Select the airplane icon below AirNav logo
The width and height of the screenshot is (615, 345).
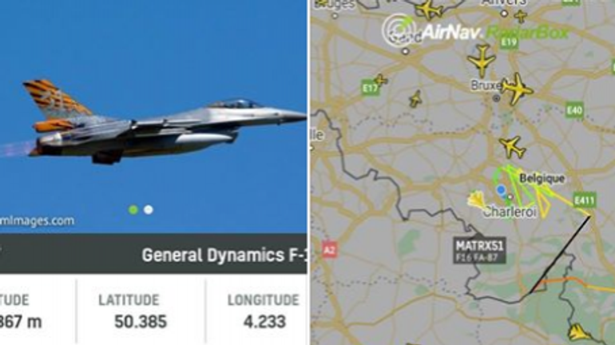pos(482,61)
